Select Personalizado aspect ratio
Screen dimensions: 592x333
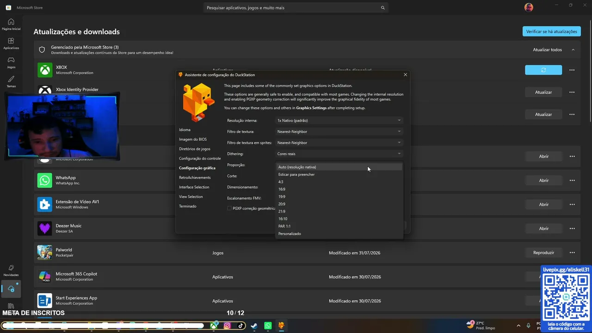click(339, 234)
